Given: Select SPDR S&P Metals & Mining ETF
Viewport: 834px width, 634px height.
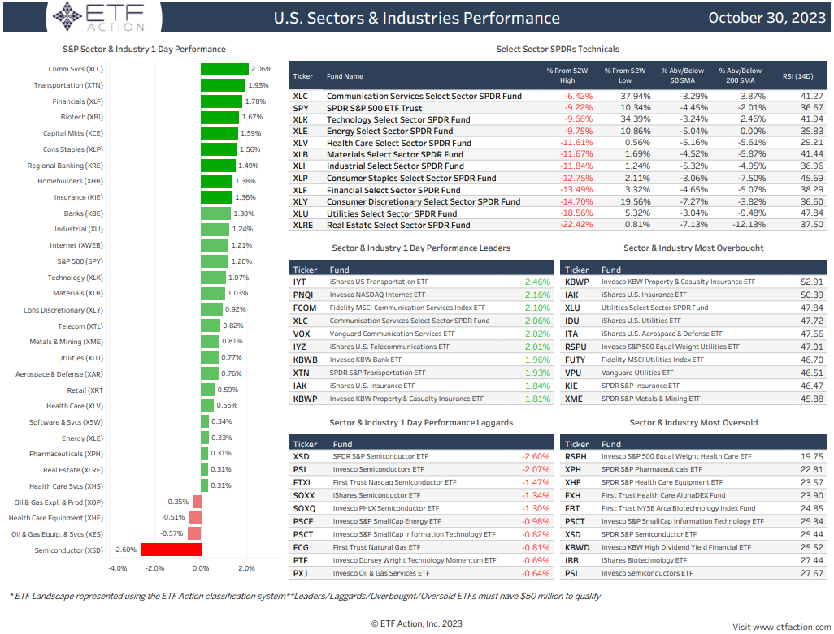Looking at the screenshot, I should tap(651, 399).
